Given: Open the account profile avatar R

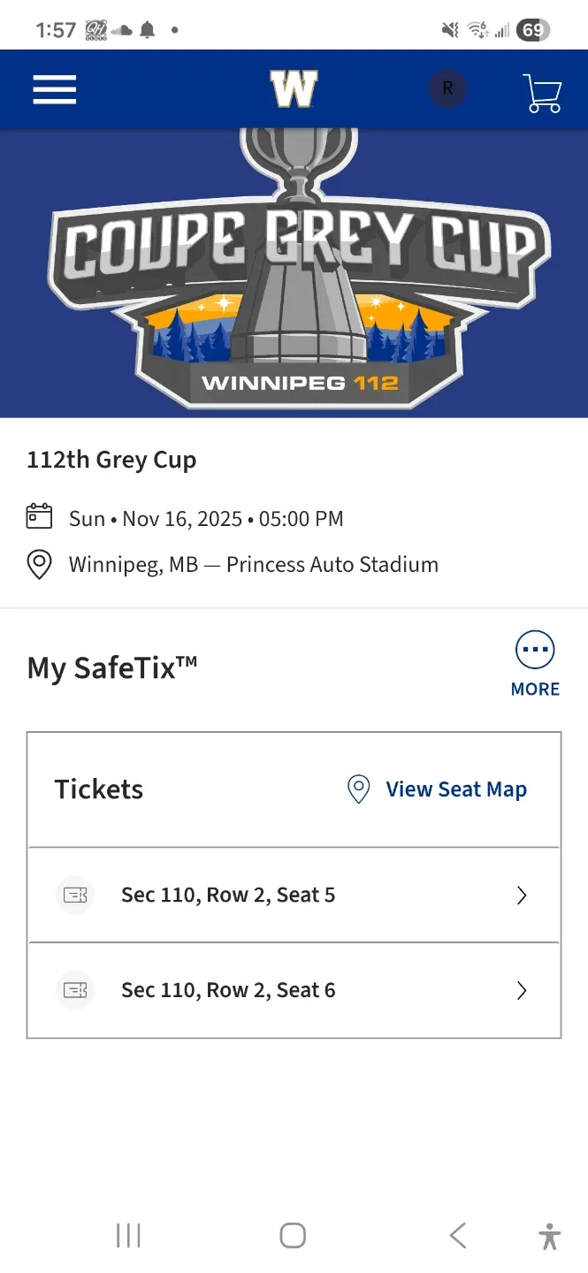Looking at the screenshot, I should click(x=447, y=89).
